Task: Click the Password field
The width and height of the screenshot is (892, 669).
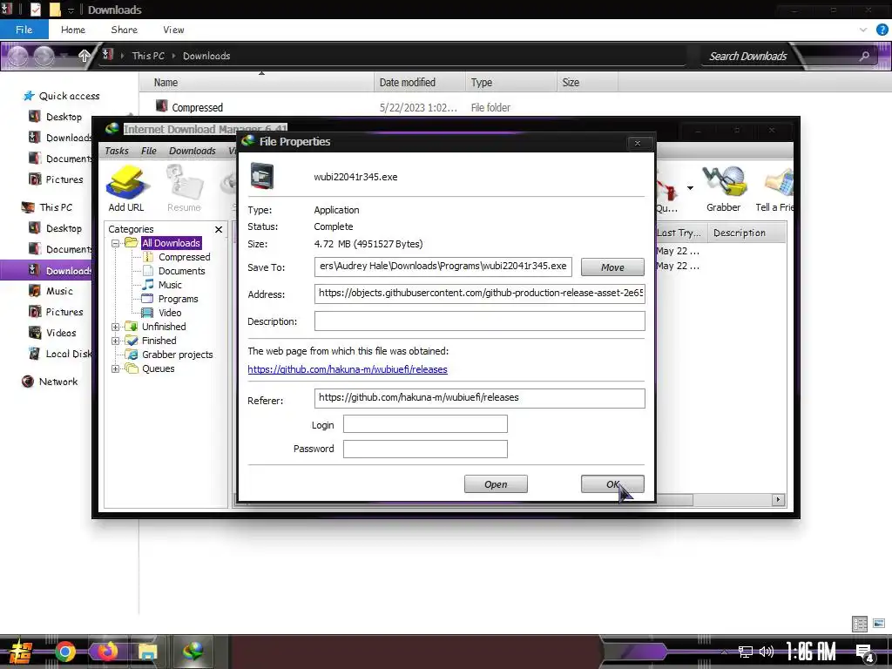Action: [x=425, y=449]
